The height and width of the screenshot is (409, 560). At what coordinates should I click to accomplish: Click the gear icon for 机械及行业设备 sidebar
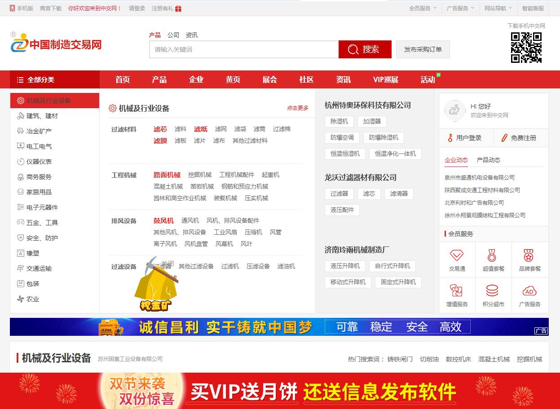[x=20, y=101]
